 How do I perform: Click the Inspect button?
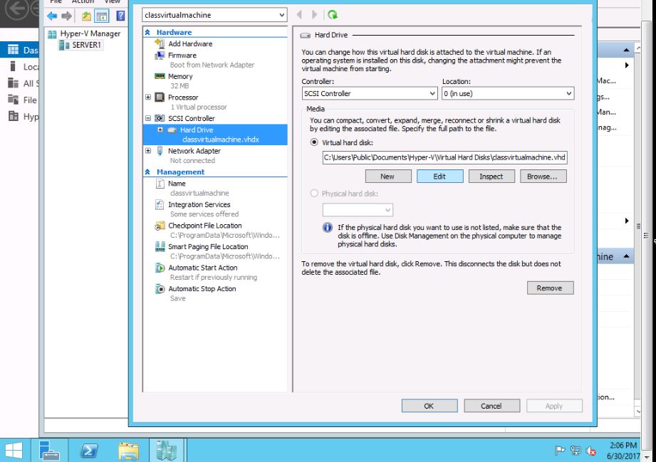(x=491, y=177)
